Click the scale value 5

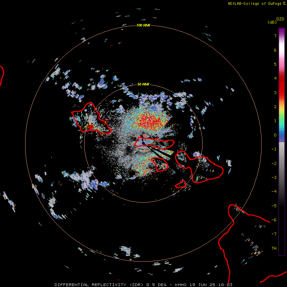275,64
